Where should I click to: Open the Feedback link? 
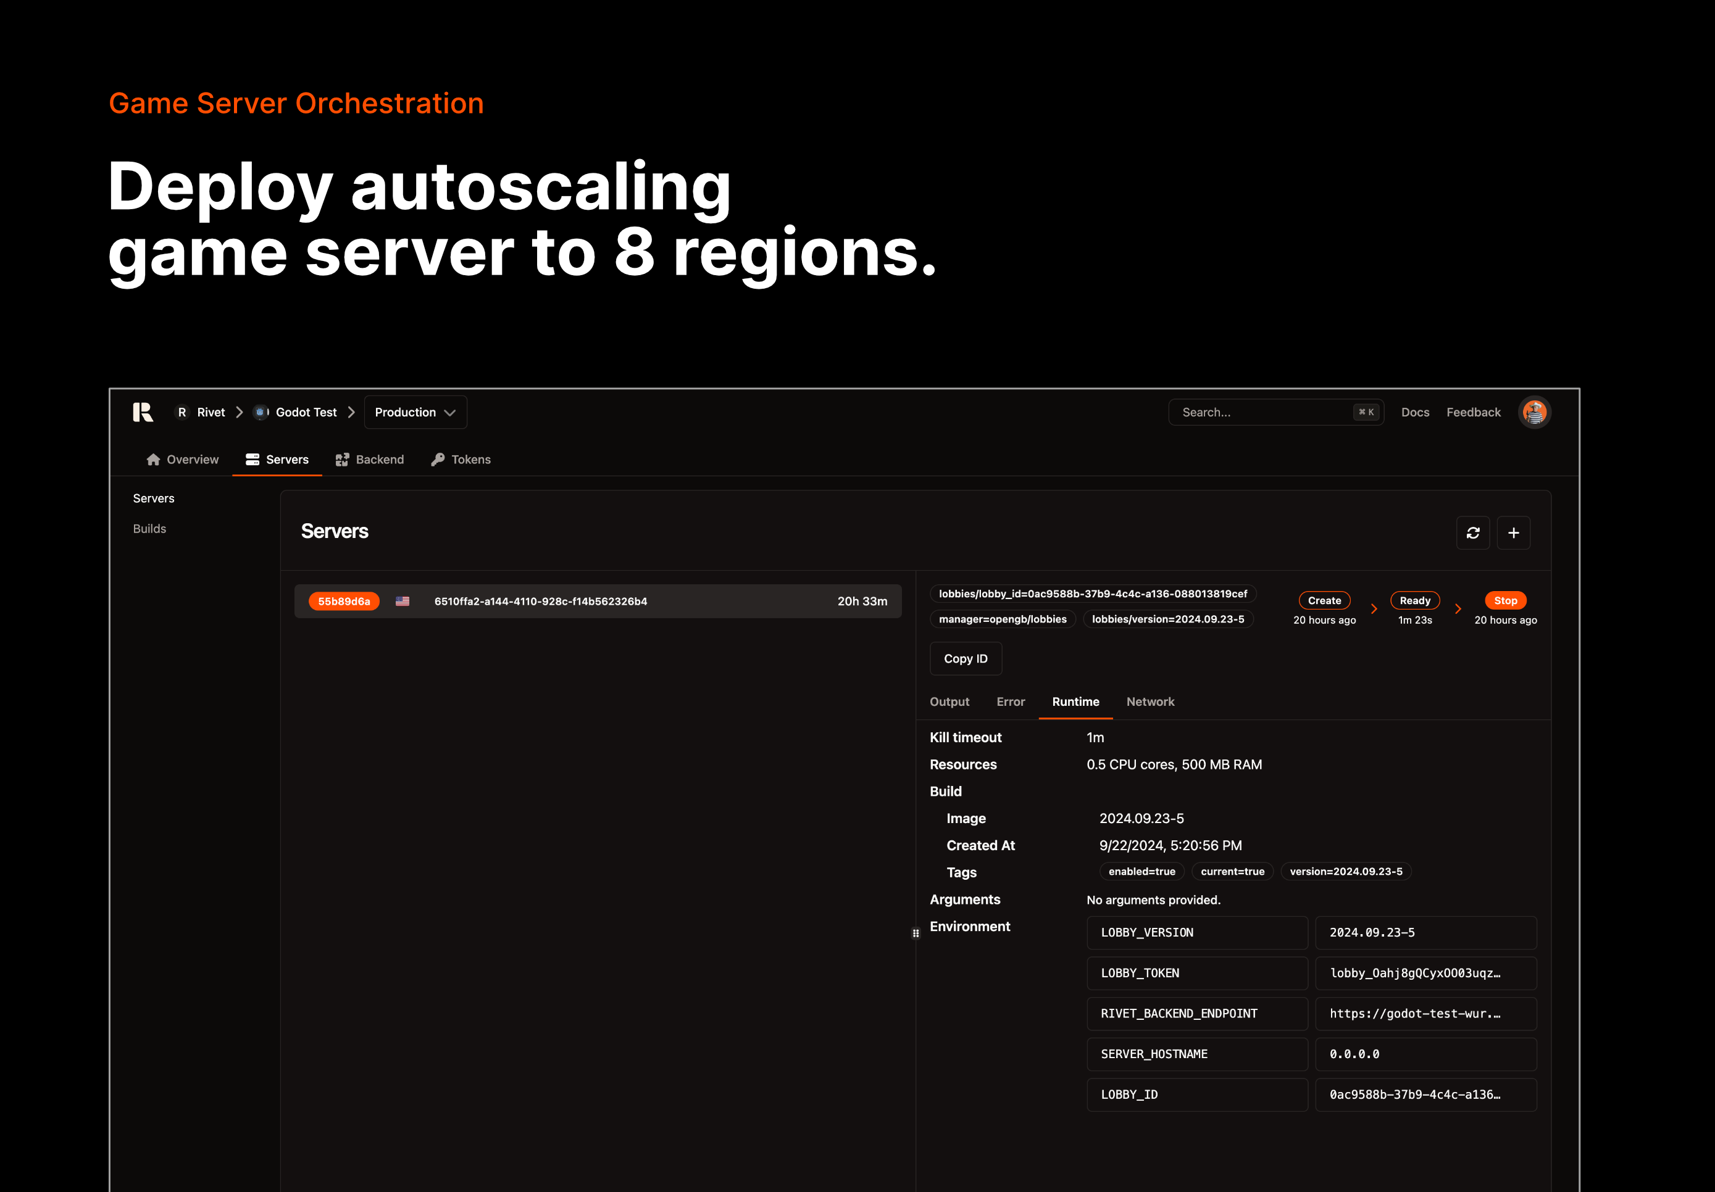coord(1473,412)
